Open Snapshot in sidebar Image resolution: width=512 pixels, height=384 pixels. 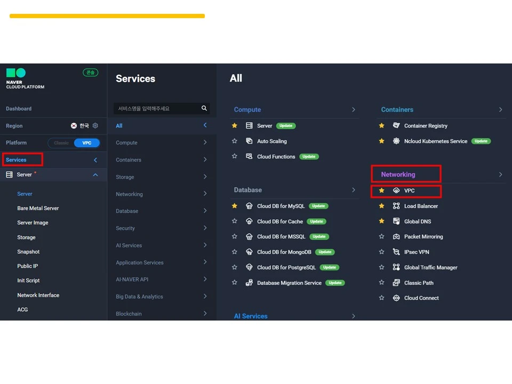pos(28,252)
